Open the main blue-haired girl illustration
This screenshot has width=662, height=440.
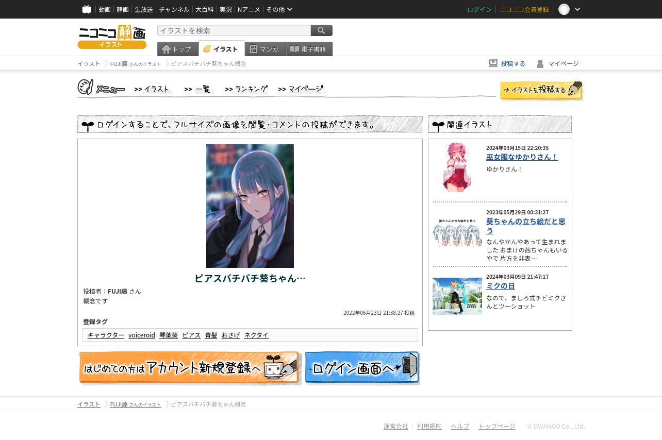click(x=250, y=206)
